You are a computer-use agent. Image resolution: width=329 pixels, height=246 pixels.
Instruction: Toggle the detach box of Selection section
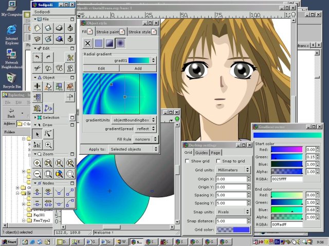click(x=72, y=117)
